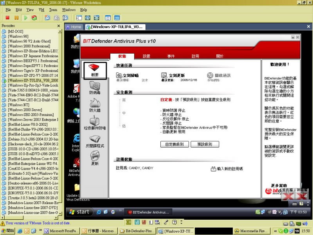Click the last update date "2006/12/16"
Image resolution: width=313 pixels, height=235 pixels.
(x=189, y=80)
